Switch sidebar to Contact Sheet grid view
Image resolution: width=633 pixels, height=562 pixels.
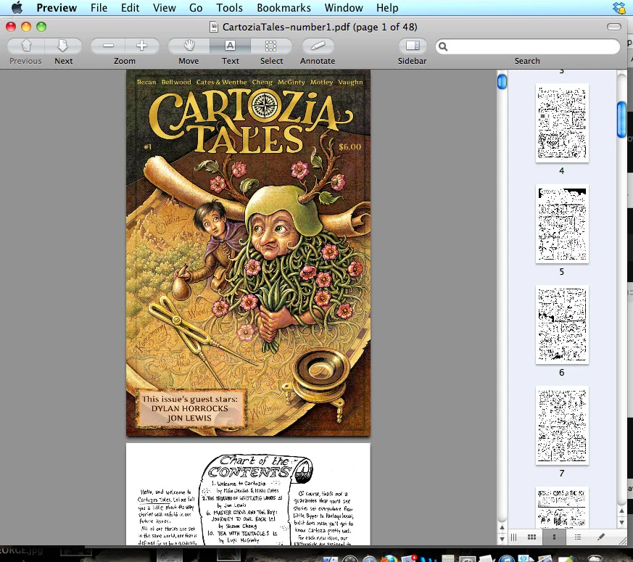coord(532,537)
